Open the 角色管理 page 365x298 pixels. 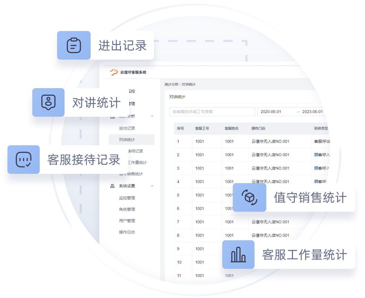pyautogui.click(x=127, y=209)
